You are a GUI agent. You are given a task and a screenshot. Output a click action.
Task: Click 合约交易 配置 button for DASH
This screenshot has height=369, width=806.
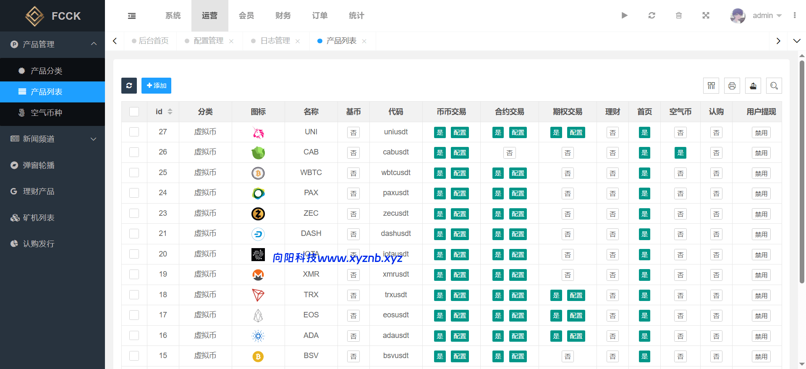[518, 234]
